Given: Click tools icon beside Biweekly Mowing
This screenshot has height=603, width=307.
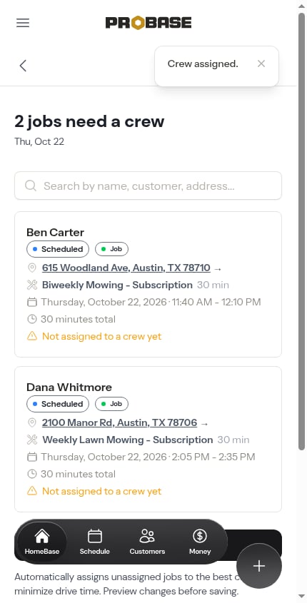Looking at the screenshot, I should [32, 285].
